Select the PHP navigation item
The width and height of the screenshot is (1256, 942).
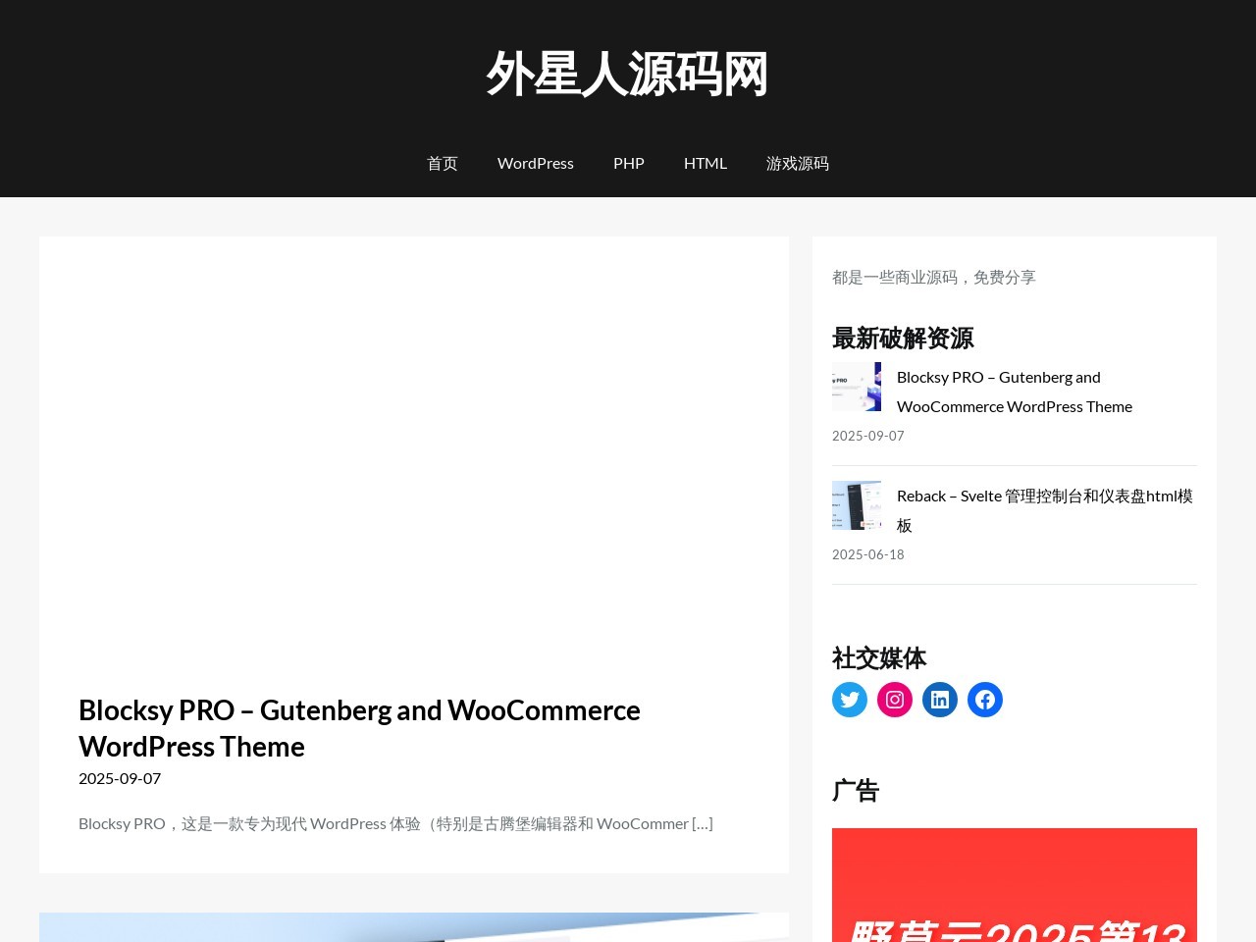tap(629, 163)
